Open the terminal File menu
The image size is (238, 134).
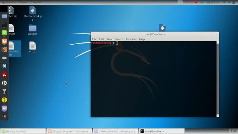pyautogui.click(x=94, y=39)
